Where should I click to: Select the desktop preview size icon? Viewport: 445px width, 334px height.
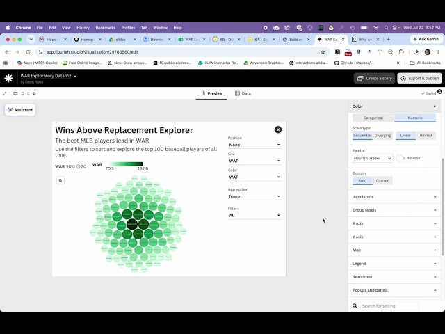[15, 93]
